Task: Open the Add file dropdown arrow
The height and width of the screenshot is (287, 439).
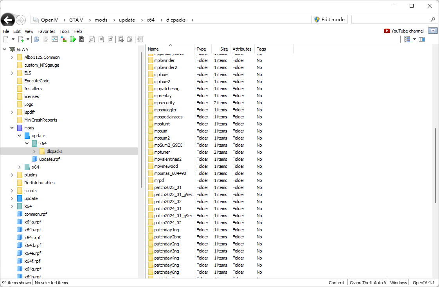Action: 28,39
